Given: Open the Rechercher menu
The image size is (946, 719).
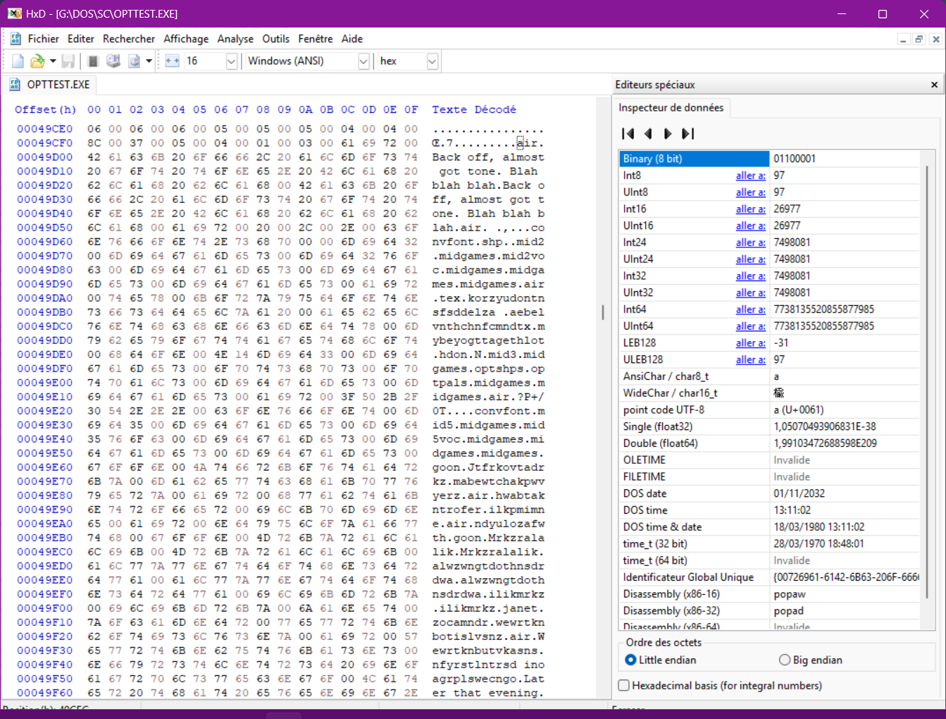Looking at the screenshot, I should [x=129, y=39].
